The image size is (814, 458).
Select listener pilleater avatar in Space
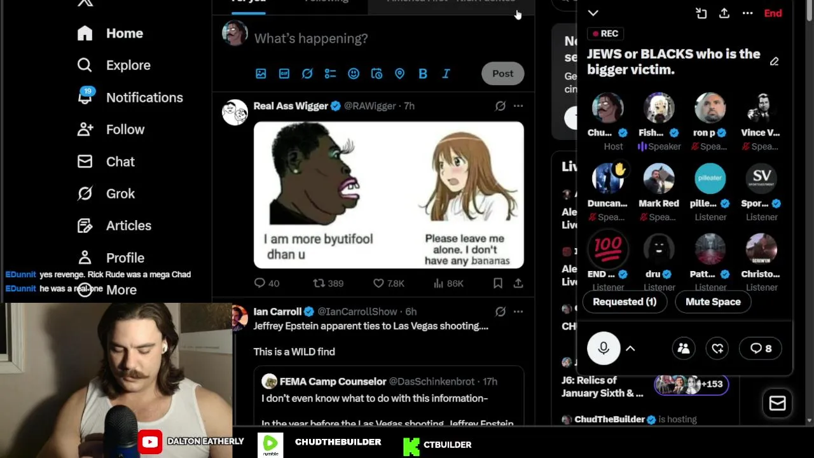click(710, 179)
